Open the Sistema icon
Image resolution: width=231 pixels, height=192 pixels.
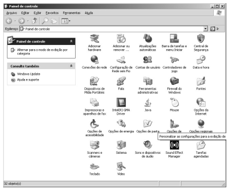click(x=121, y=145)
